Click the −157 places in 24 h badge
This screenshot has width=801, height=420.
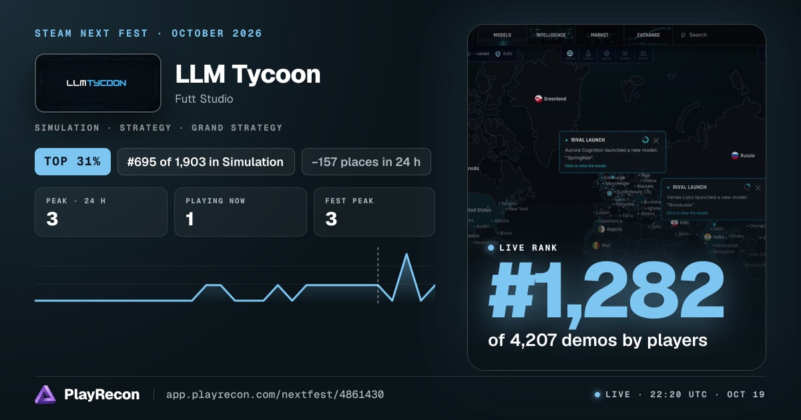click(x=366, y=161)
